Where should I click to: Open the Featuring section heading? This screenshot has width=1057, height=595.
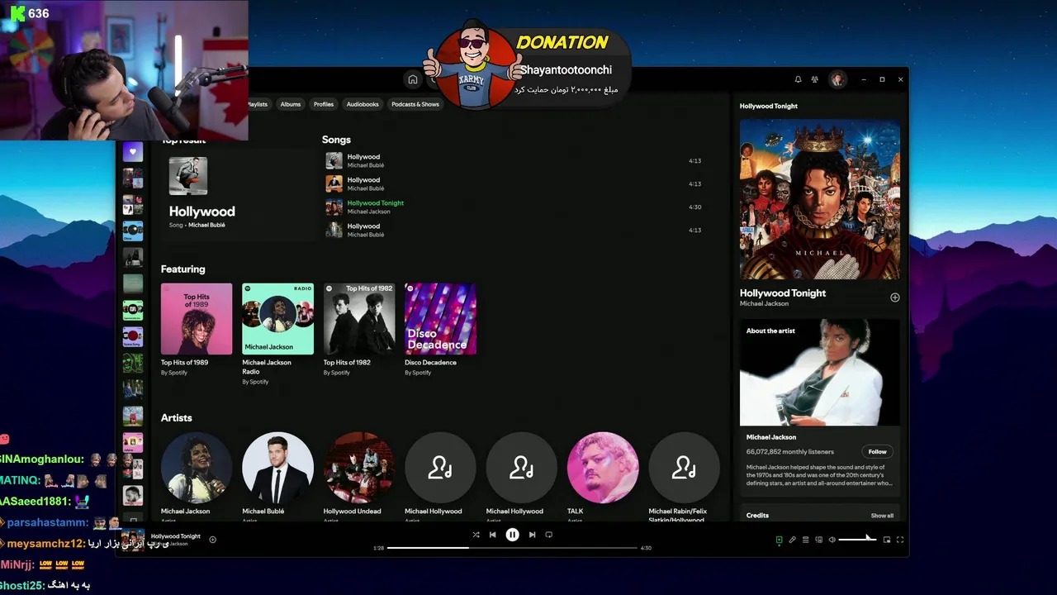[x=182, y=269]
